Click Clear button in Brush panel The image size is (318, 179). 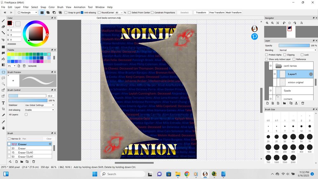point(49,139)
